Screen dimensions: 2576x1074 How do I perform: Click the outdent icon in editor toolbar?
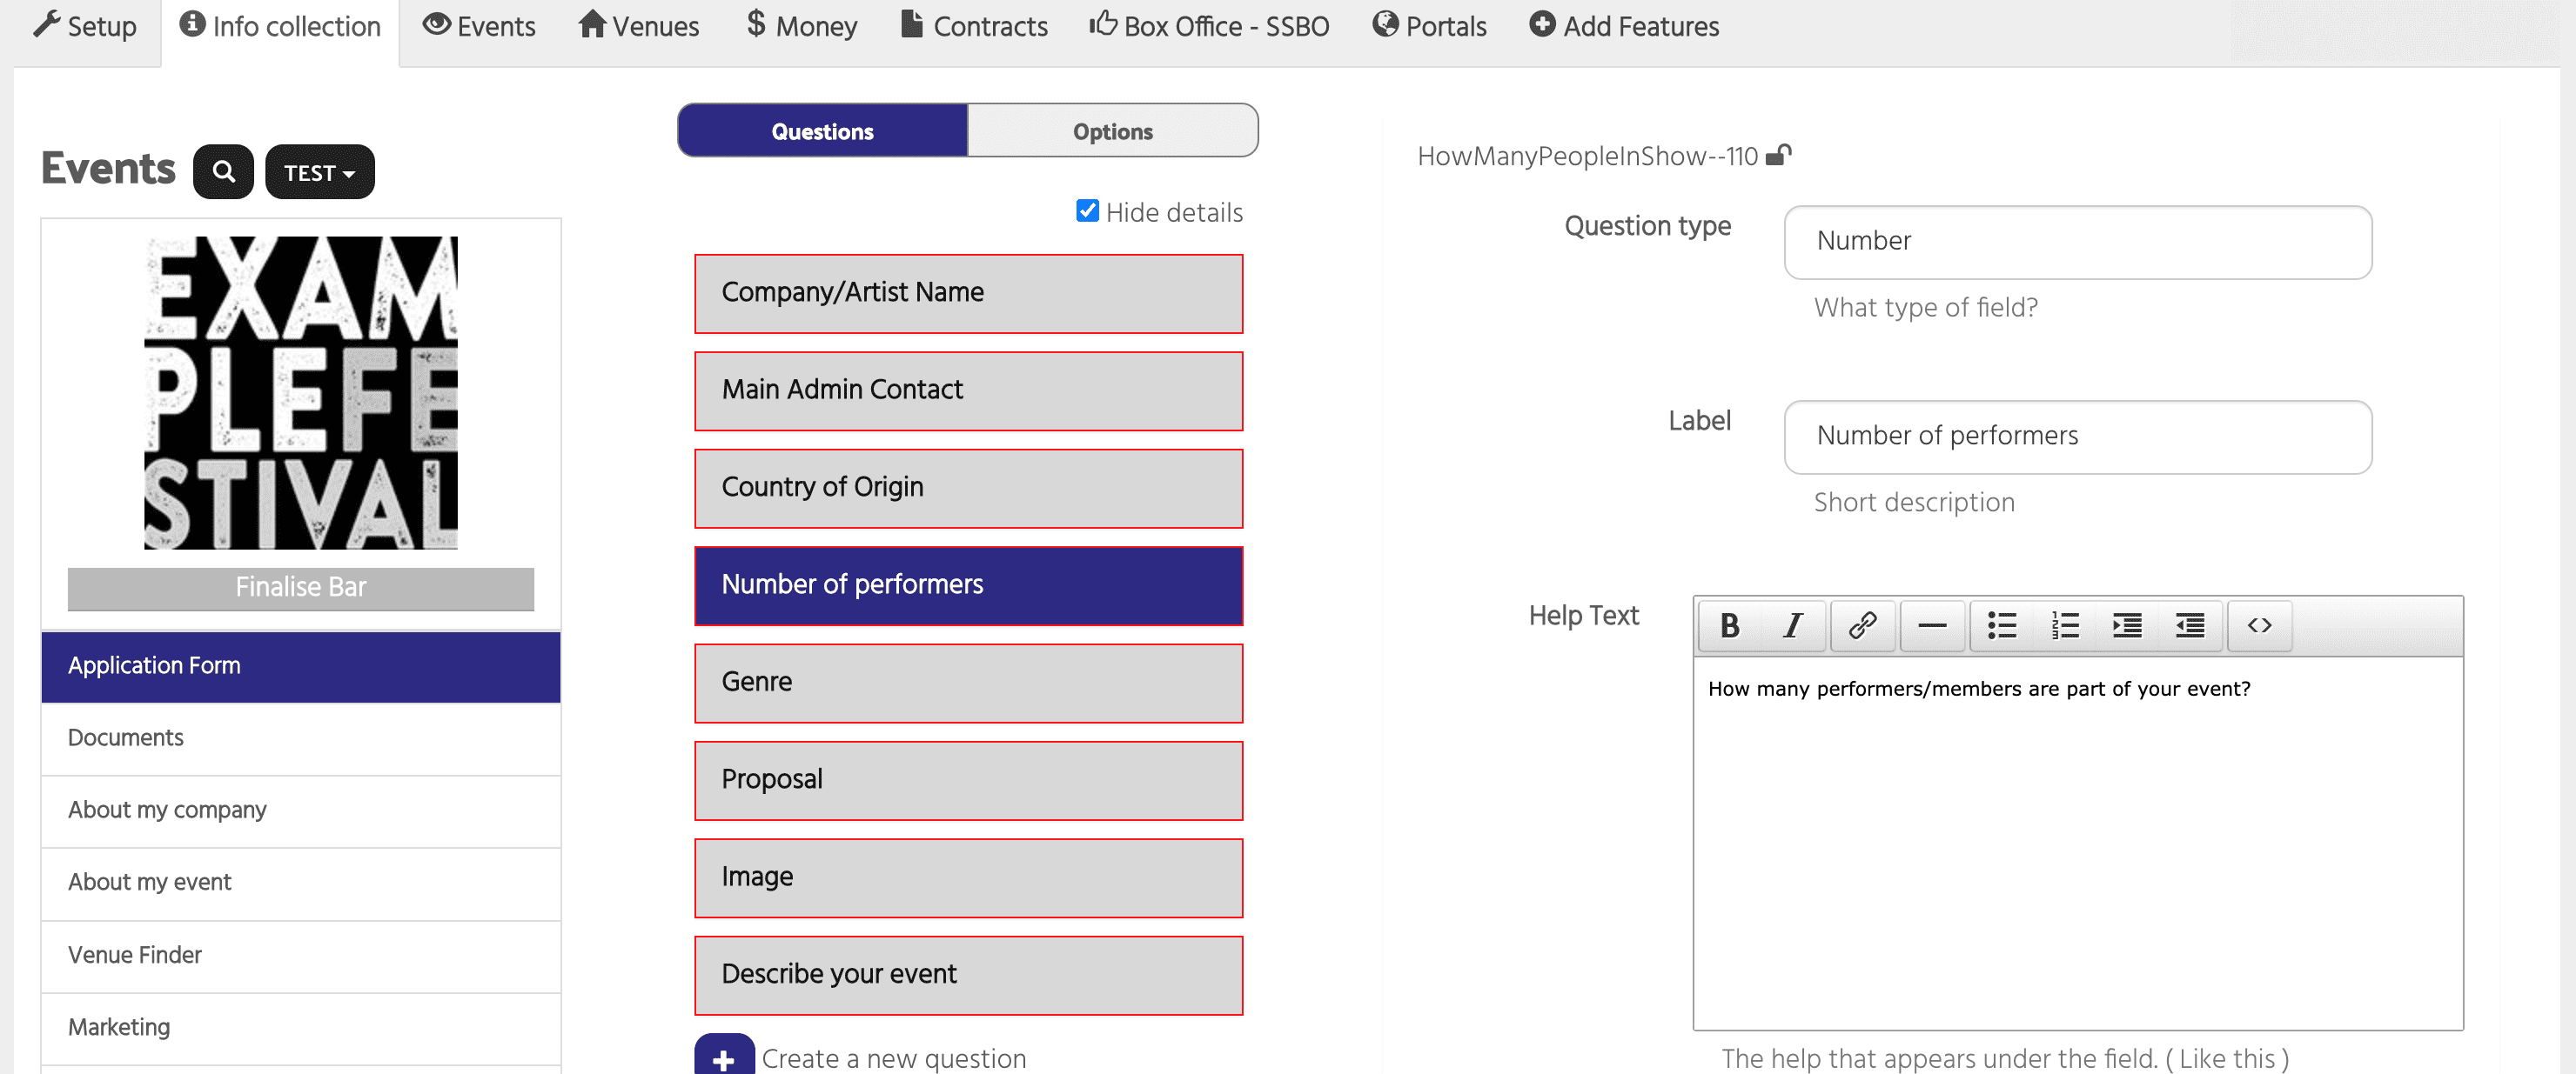point(2190,625)
